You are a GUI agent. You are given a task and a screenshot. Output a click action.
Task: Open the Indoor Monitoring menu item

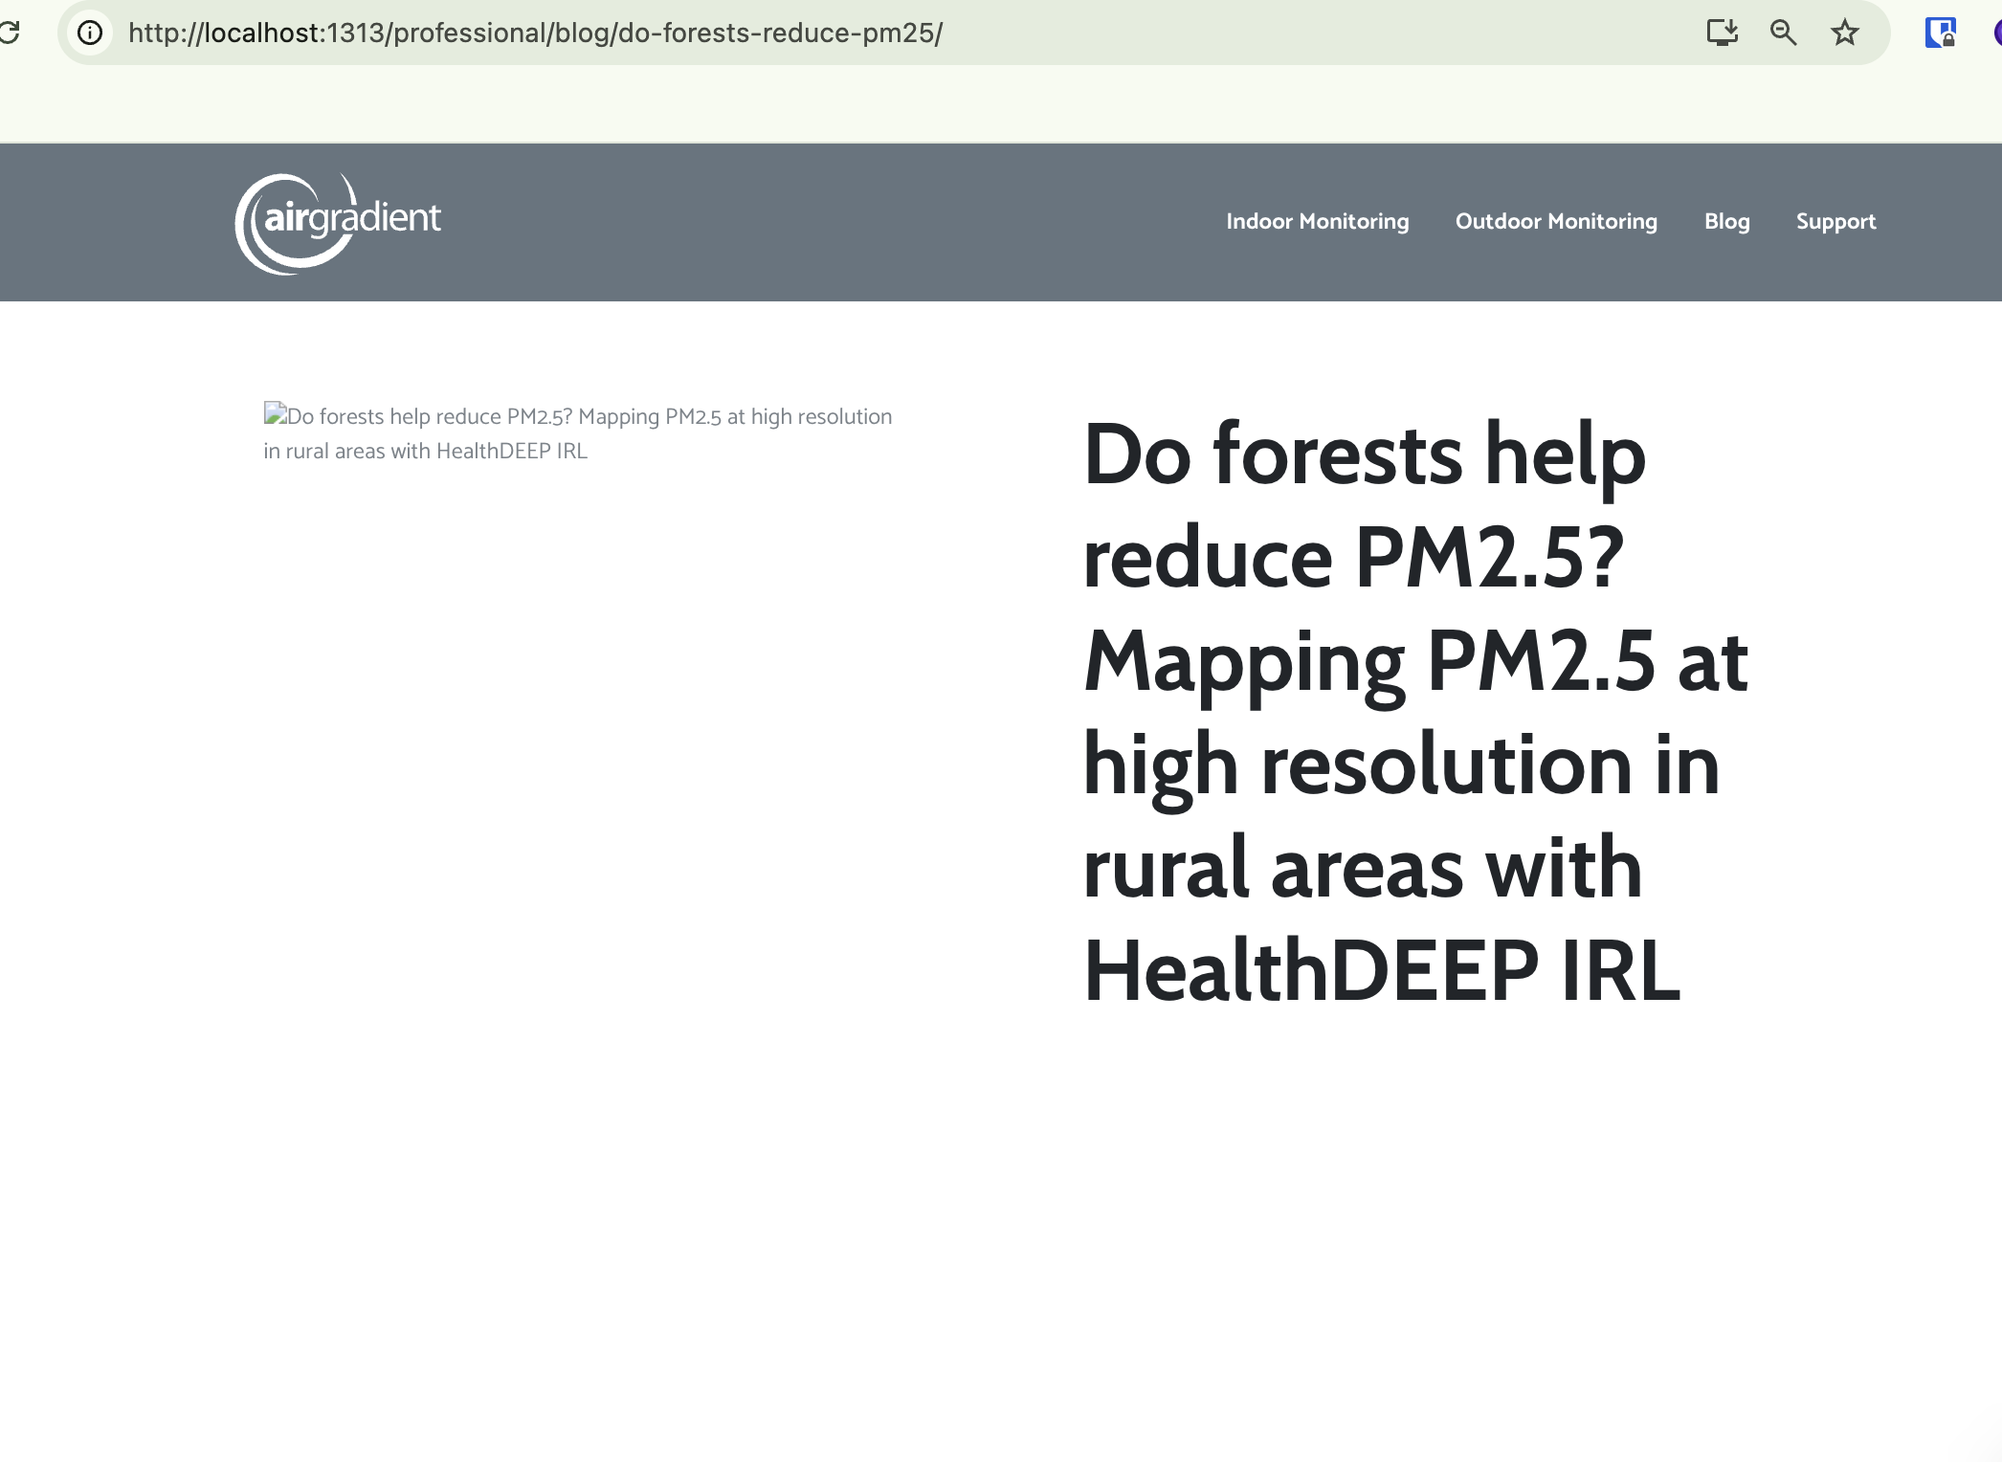[x=1317, y=221]
